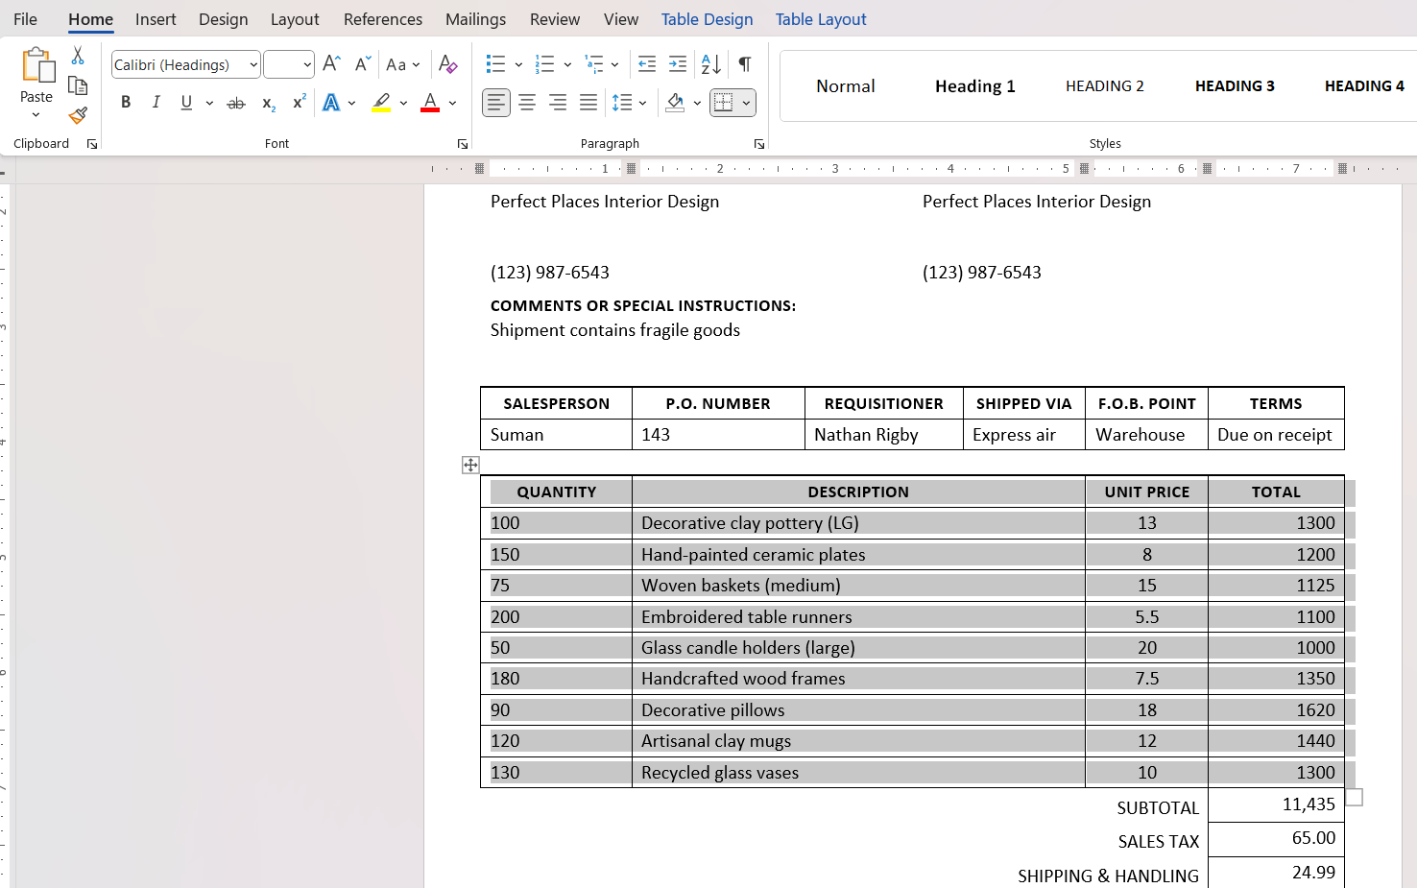Decrease paragraph indent
This screenshot has height=888, width=1417.
(x=647, y=64)
